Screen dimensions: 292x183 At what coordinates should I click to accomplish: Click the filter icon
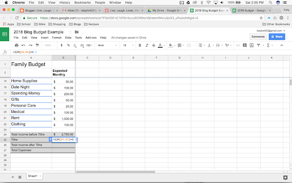(259, 45)
